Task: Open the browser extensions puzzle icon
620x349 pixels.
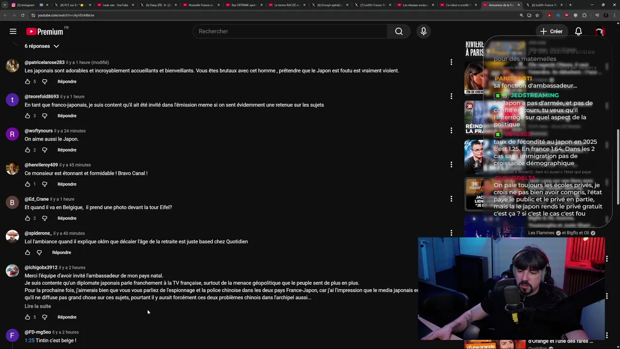Action: [x=584, y=15]
